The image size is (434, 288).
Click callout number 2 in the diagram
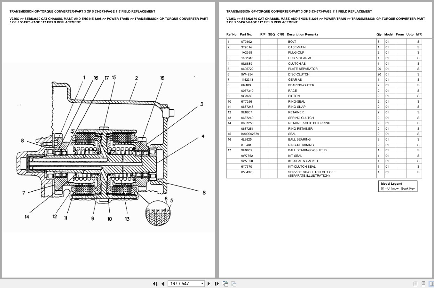click(136, 78)
